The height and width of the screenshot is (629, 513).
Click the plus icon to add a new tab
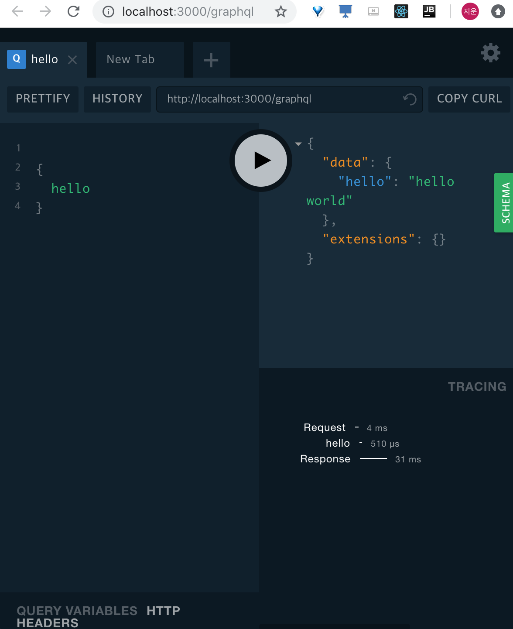click(211, 60)
